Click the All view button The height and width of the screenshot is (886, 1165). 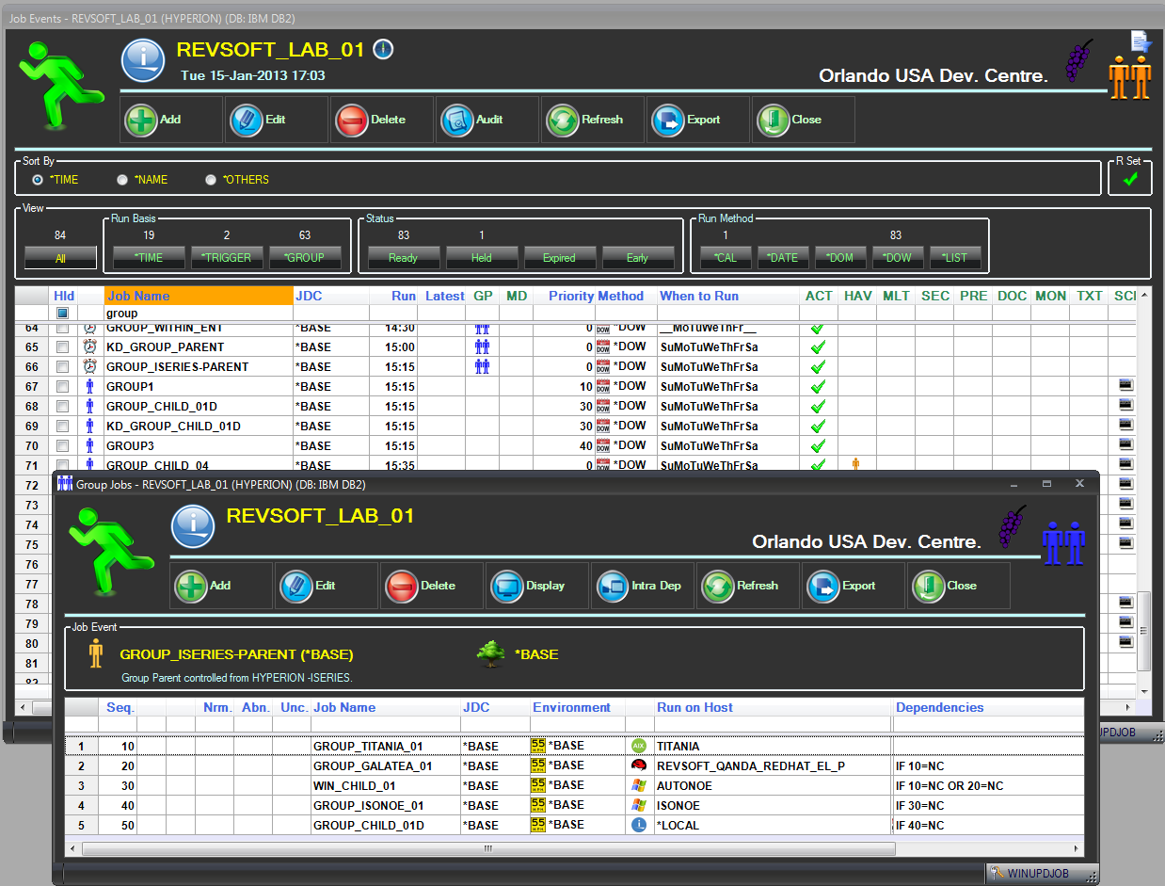point(60,257)
